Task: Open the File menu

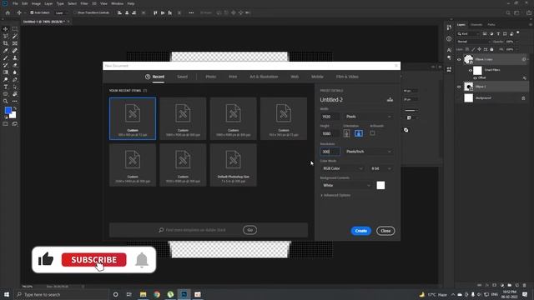Action: pos(15,3)
